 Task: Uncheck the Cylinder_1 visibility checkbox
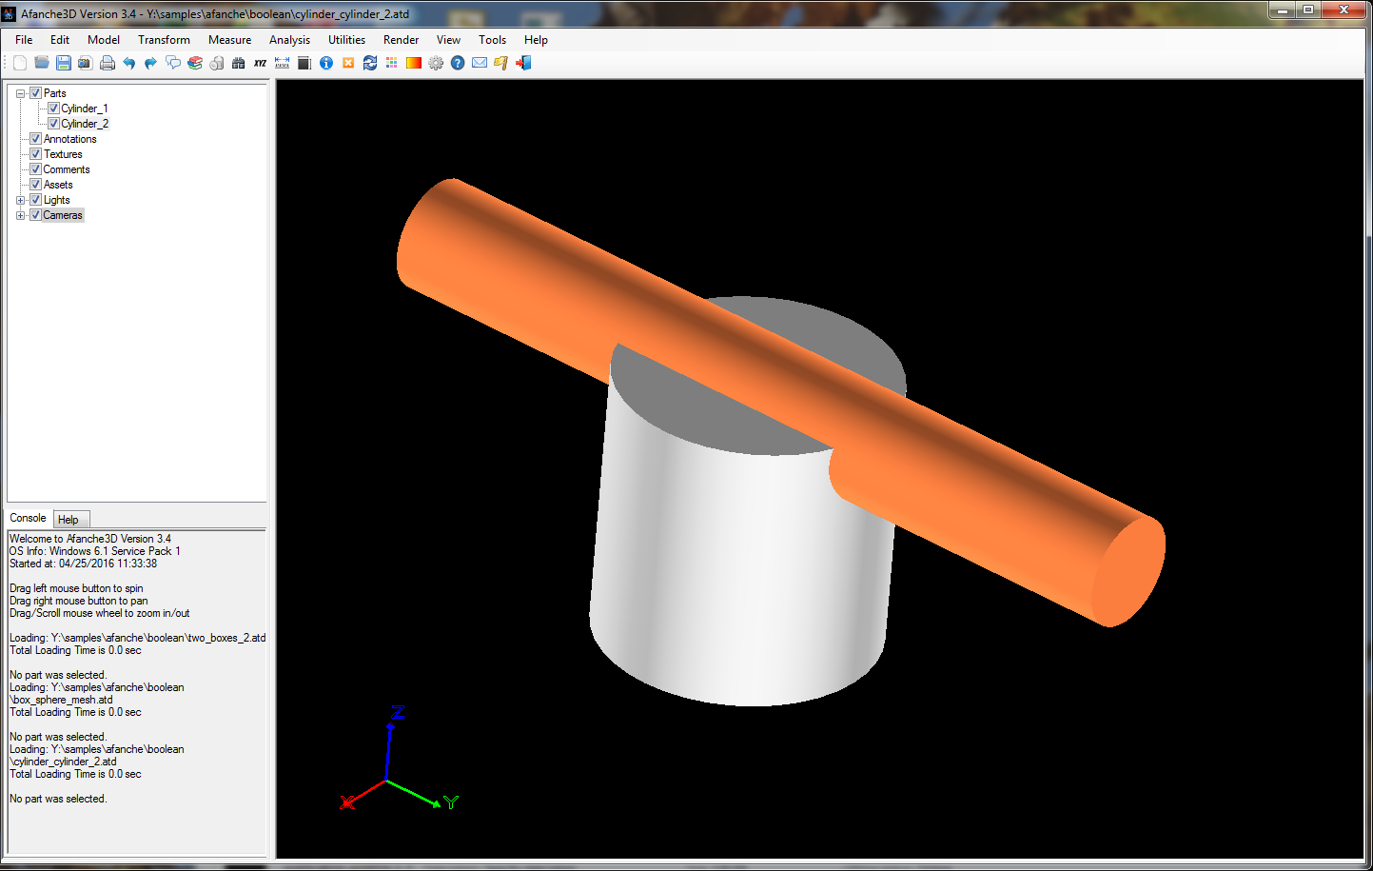(x=53, y=109)
